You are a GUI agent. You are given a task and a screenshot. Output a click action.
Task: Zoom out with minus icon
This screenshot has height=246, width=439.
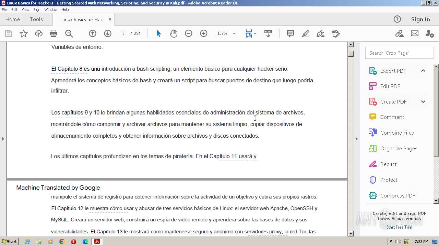(x=189, y=33)
